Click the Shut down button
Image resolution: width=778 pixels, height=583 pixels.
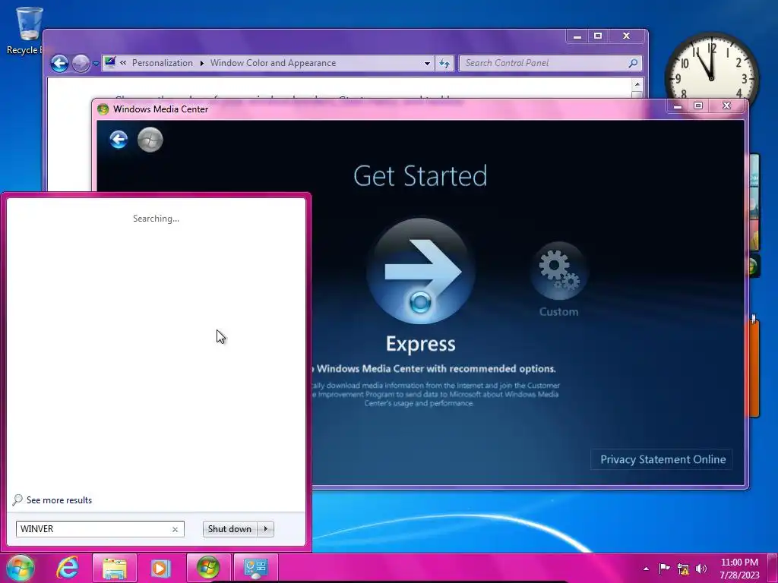tap(229, 529)
